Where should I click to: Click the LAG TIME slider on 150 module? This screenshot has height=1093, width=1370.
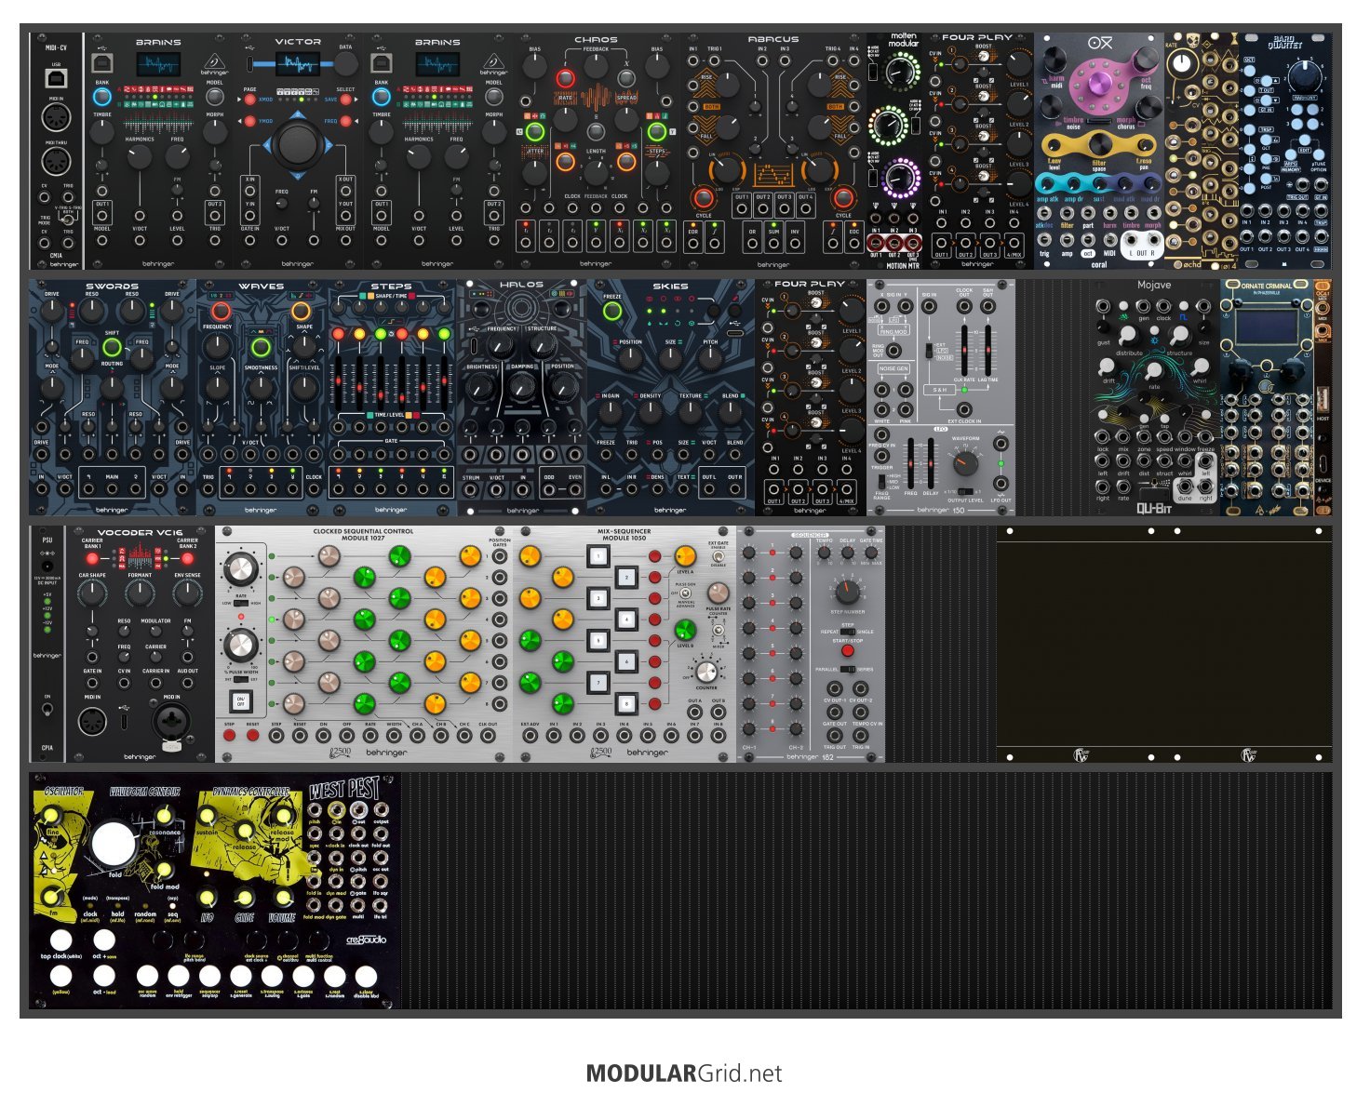point(987,350)
